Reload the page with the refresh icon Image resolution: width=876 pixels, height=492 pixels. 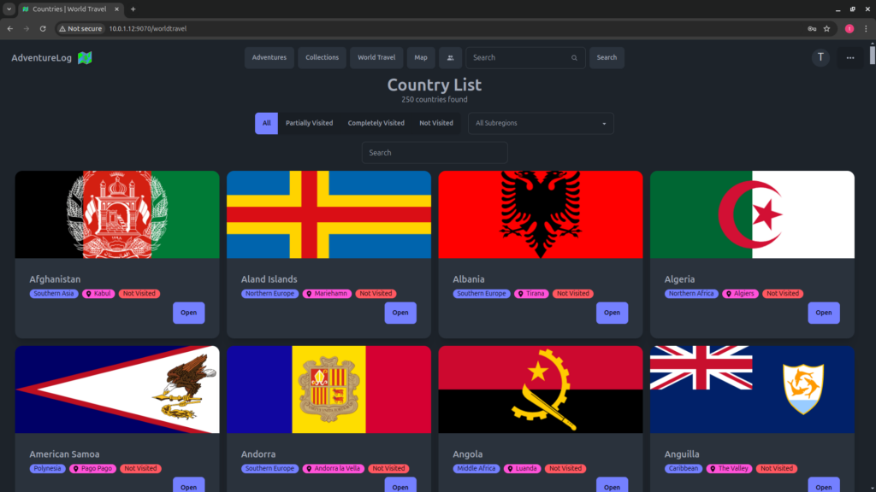pyautogui.click(x=43, y=28)
